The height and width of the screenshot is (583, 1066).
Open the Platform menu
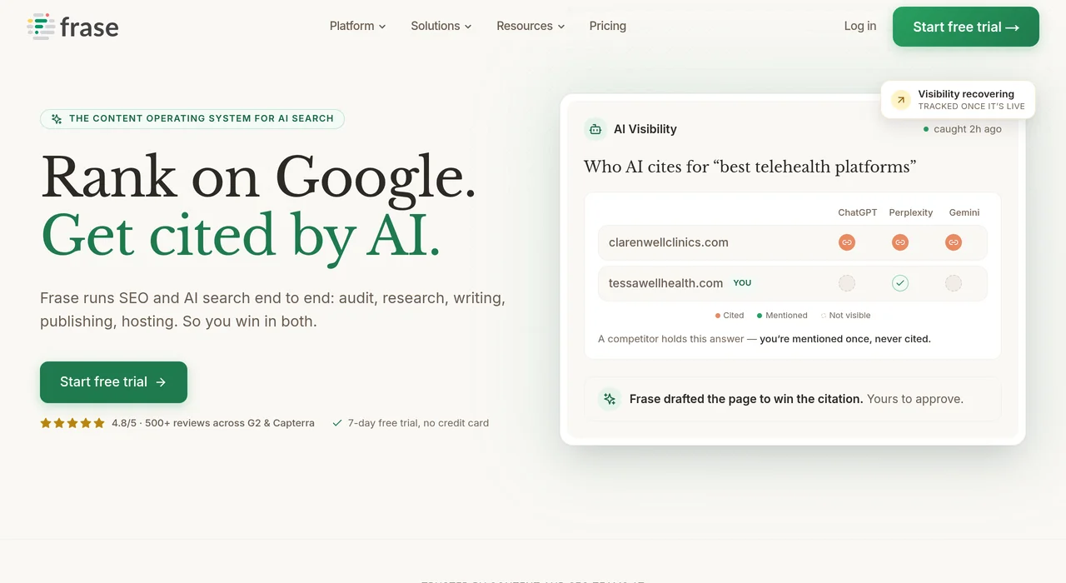(358, 26)
